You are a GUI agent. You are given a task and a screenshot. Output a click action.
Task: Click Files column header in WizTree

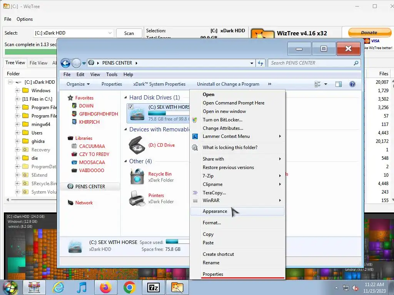[x=384, y=73]
